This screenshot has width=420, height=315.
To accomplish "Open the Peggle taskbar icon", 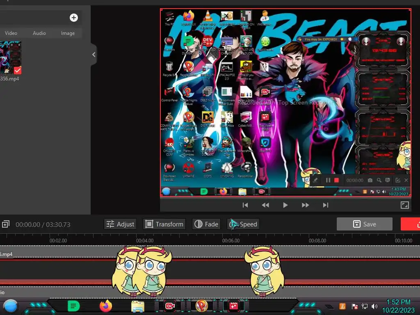I will click(202, 306).
